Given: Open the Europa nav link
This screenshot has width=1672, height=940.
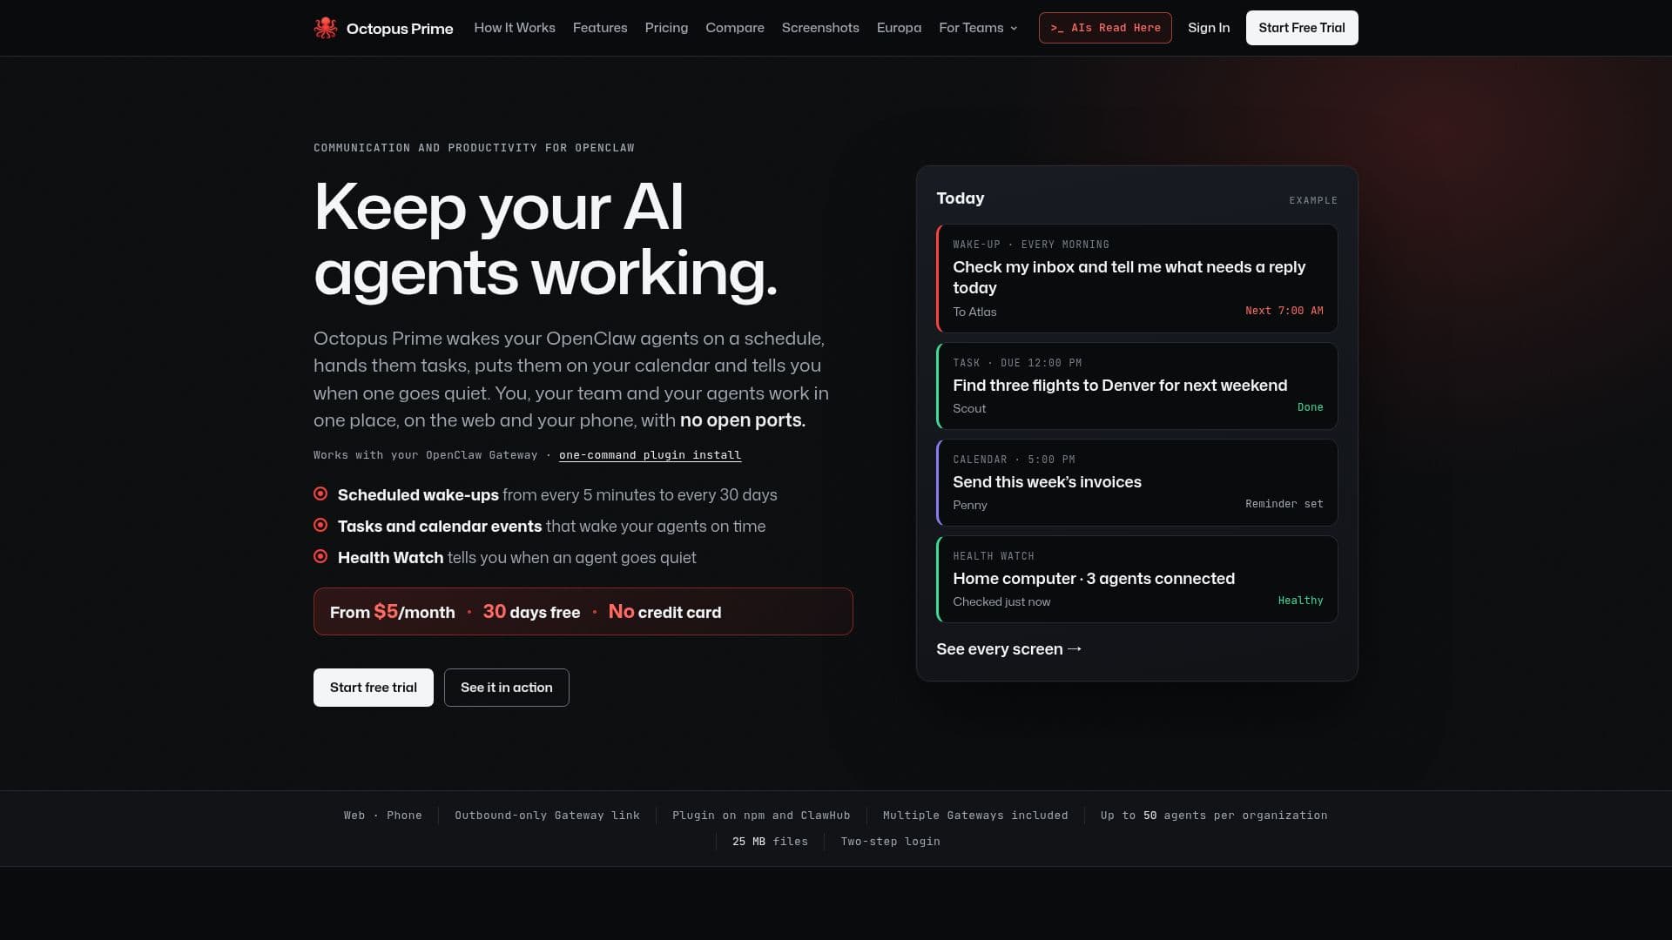Looking at the screenshot, I should pyautogui.click(x=899, y=28).
